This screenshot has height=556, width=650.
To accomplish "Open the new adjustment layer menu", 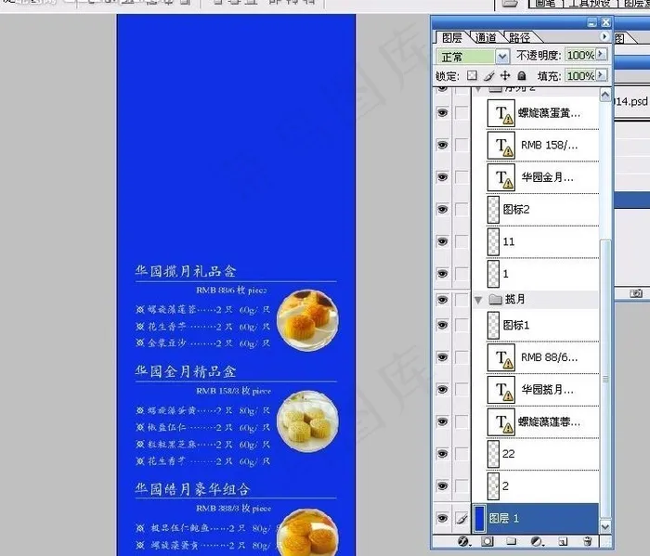I will (x=537, y=541).
